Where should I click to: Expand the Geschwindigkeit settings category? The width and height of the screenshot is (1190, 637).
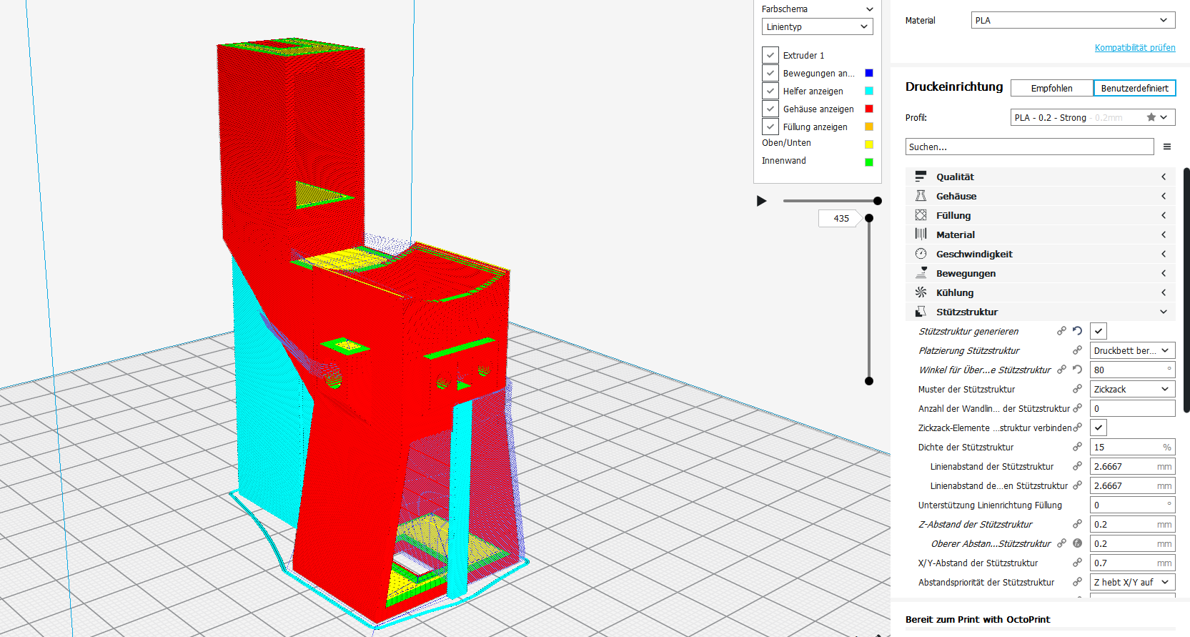(1041, 254)
